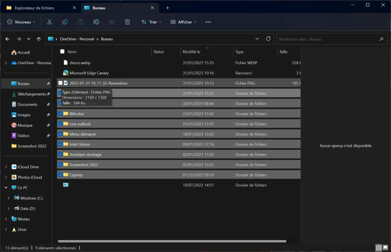
Task: Click the Delete trash icon
Action: [x=127, y=22]
